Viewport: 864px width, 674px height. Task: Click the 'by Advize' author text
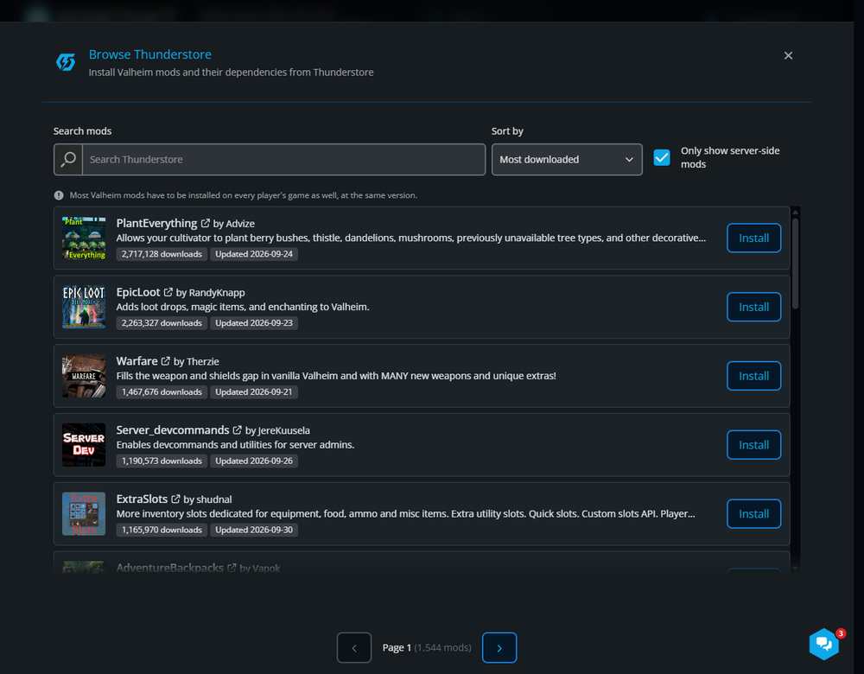pos(233,224)
